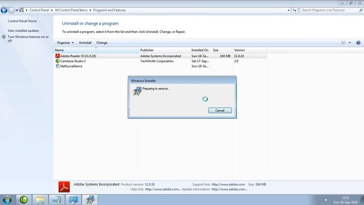Image resolution: width=364 pixels, height=205 pixels.
Task: Open Support link http://www.adobe.com
Action: (x=228, y=184)
